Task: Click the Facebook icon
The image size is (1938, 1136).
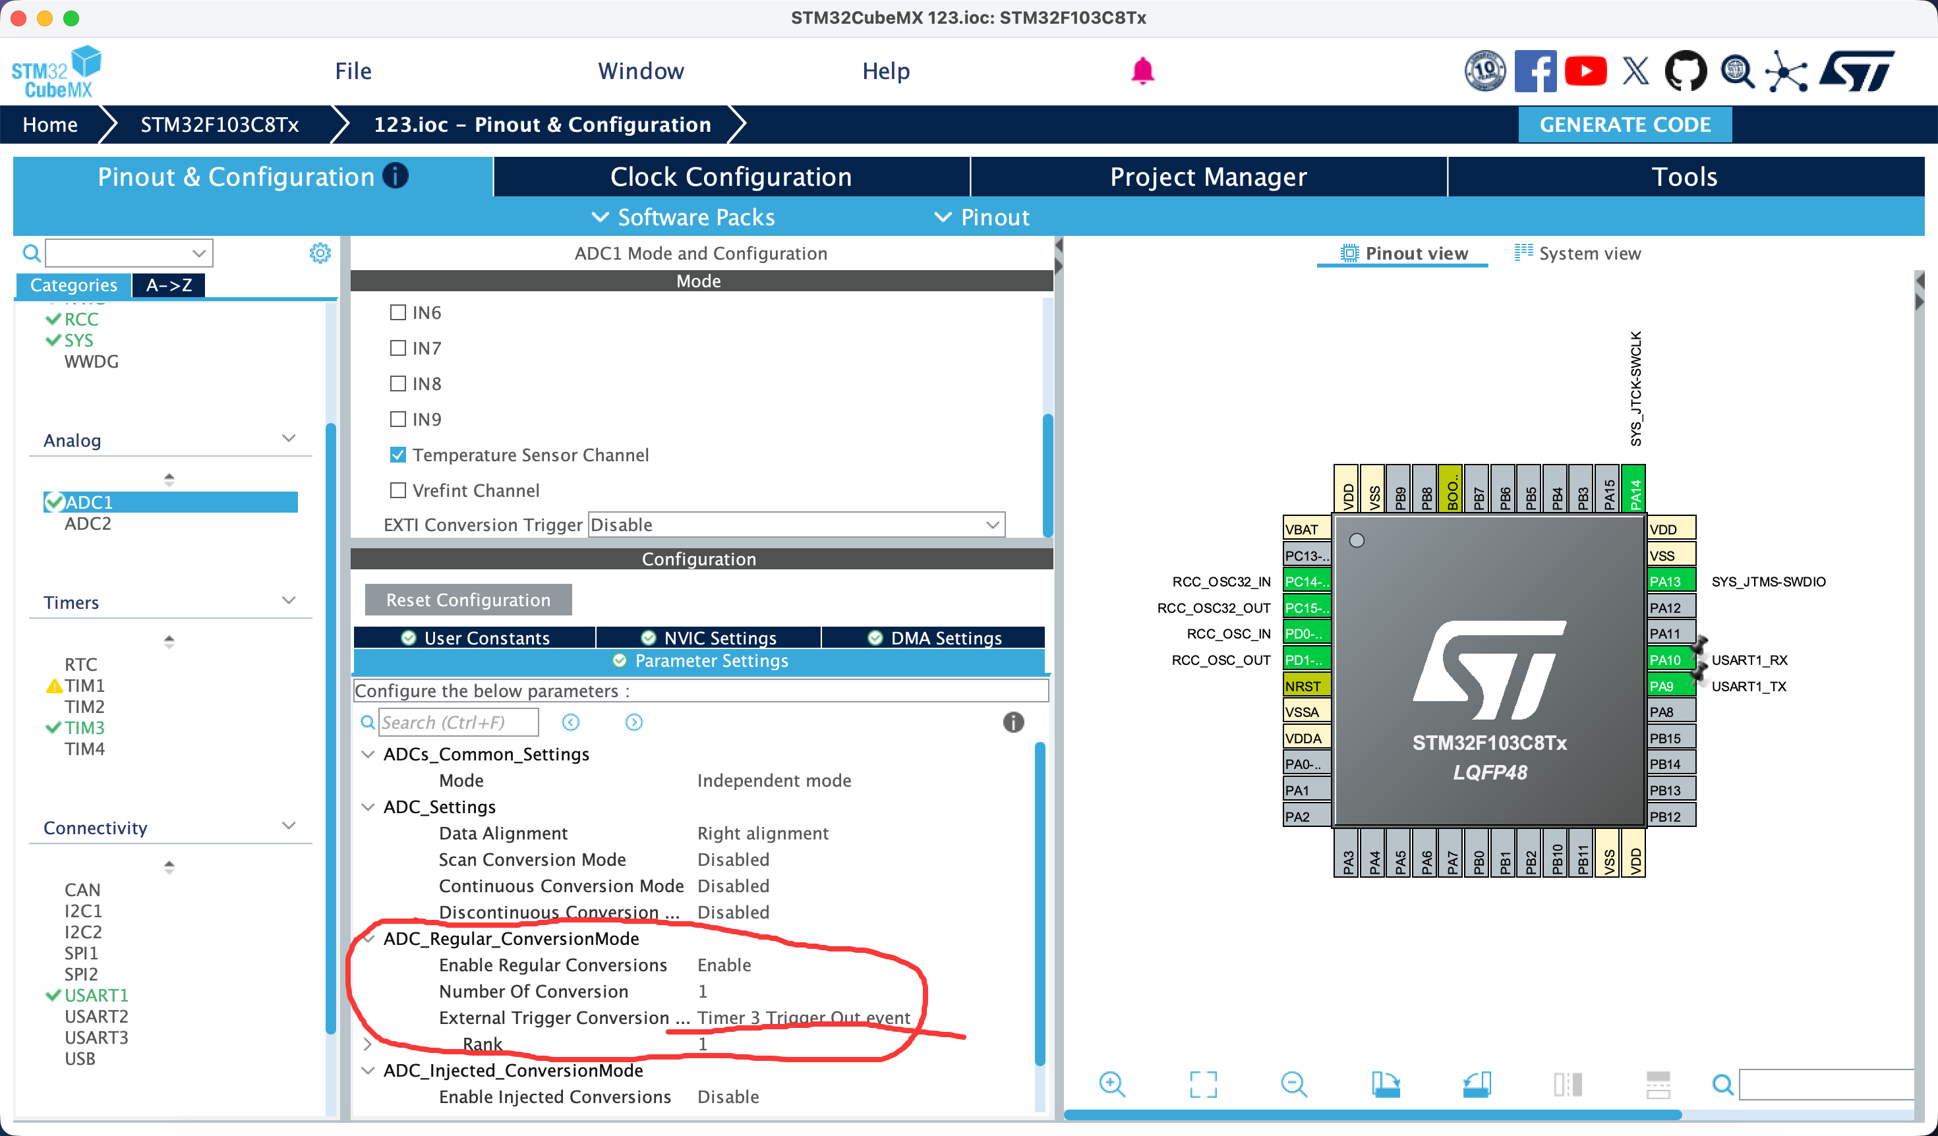Action: tap(1535, 71)
